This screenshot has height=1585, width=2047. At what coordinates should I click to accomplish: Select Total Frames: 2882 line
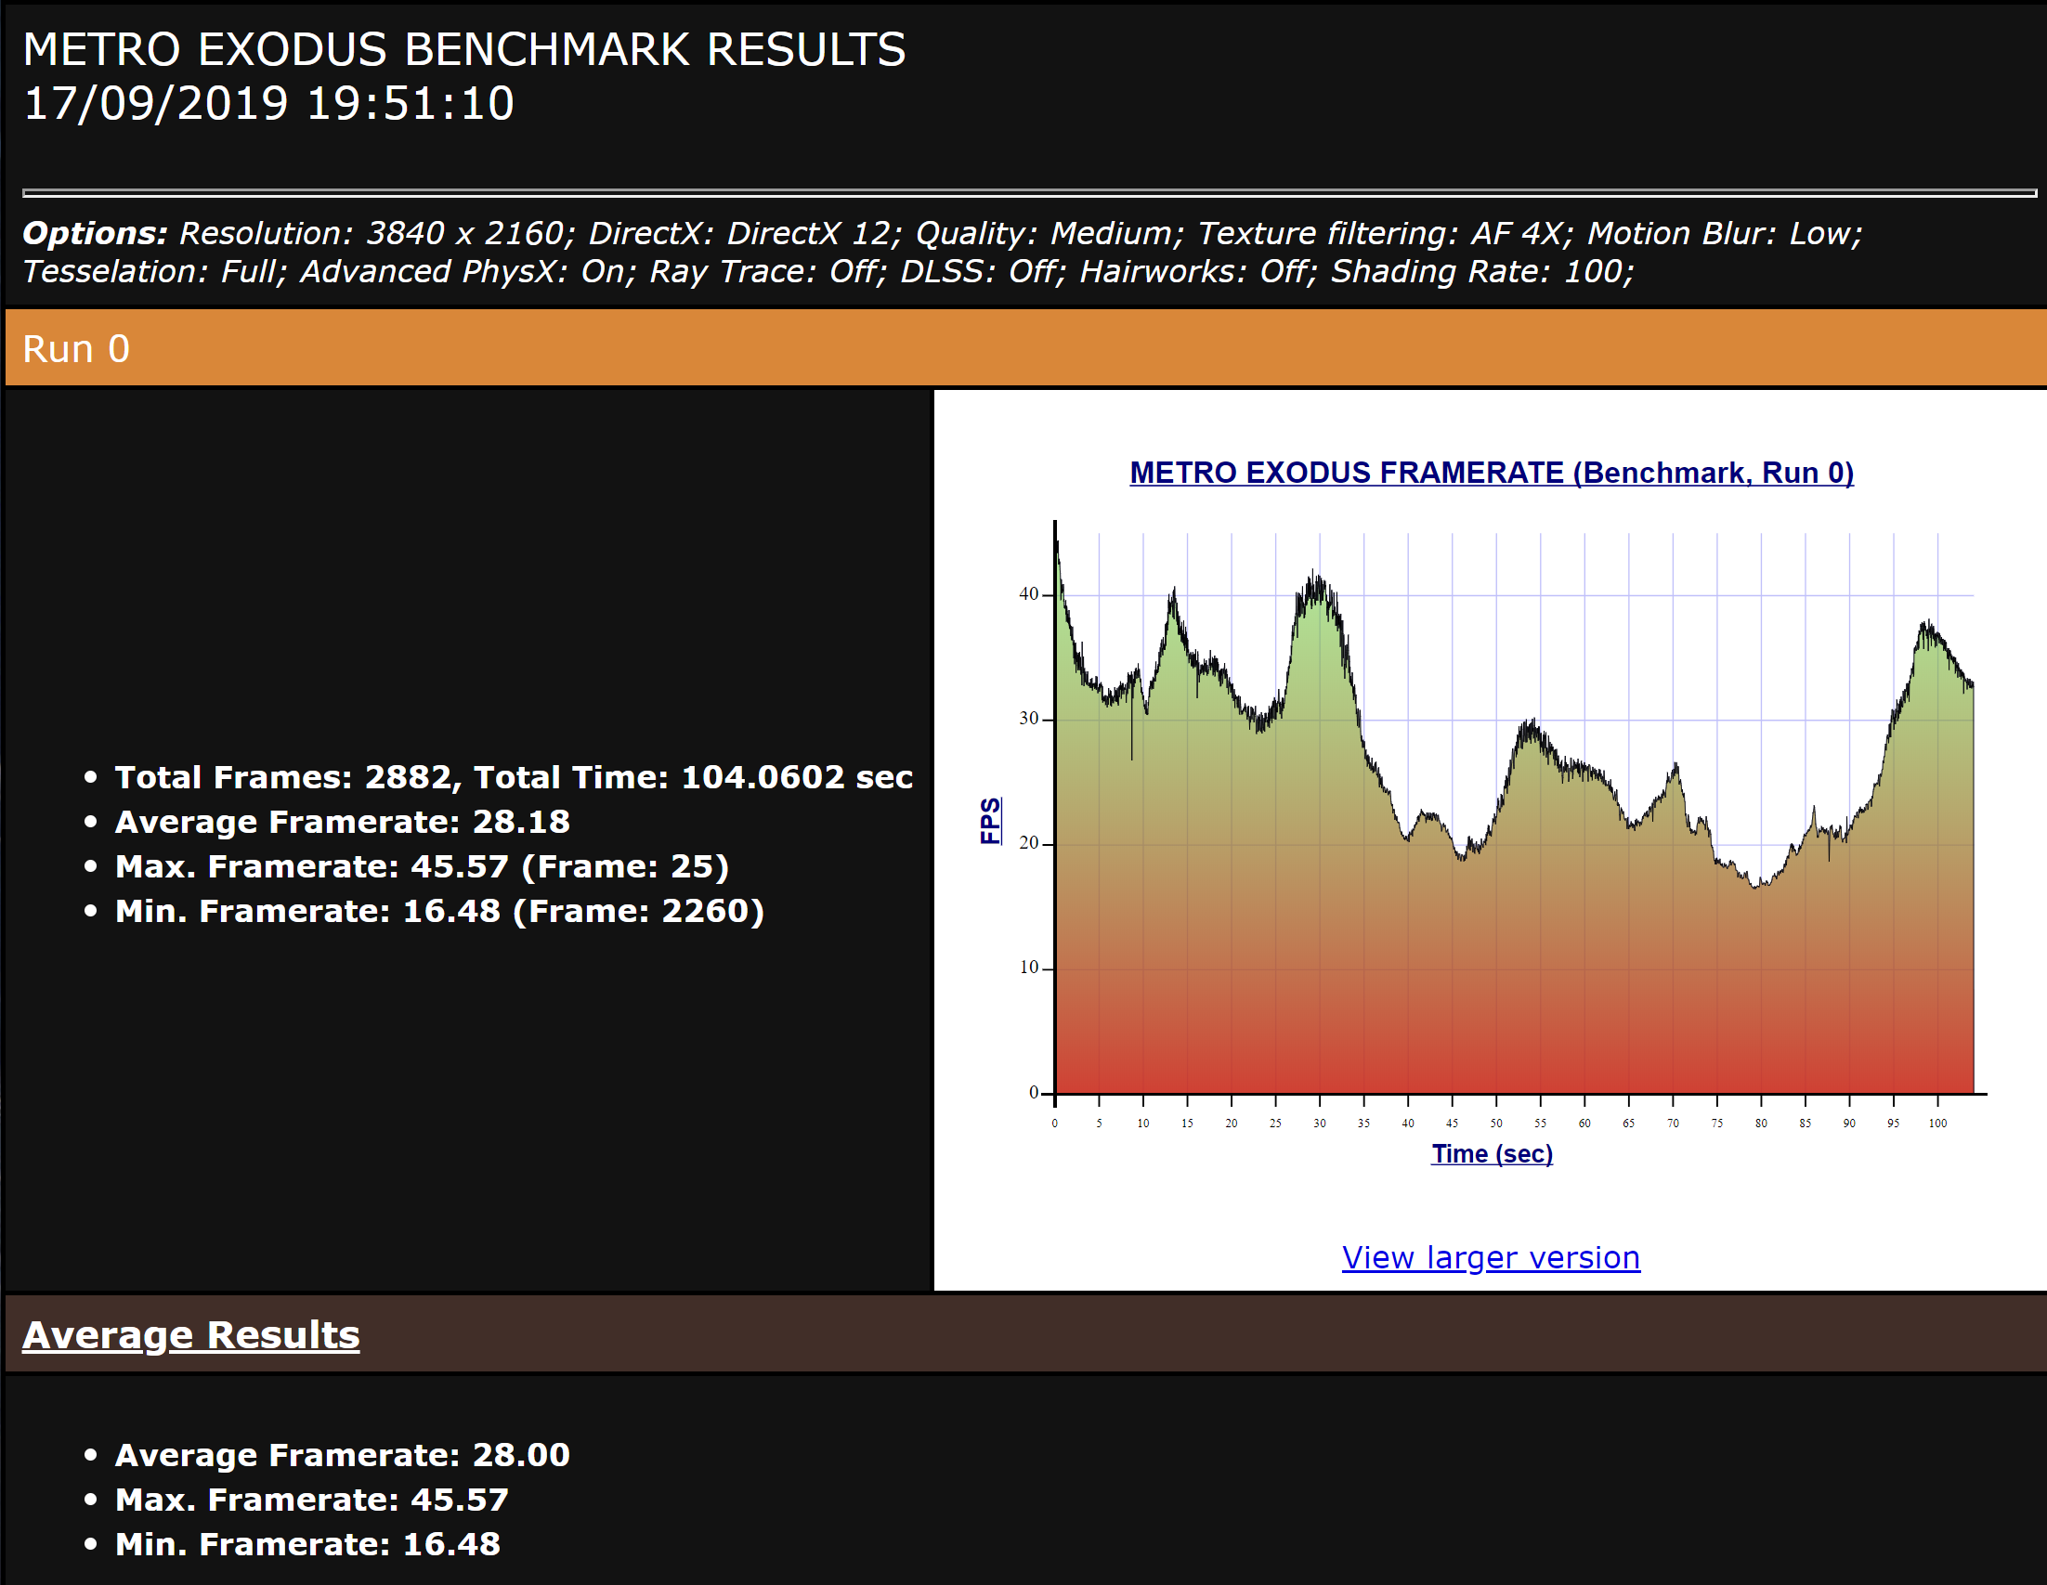pyautogui.click(x=514, y=777)
